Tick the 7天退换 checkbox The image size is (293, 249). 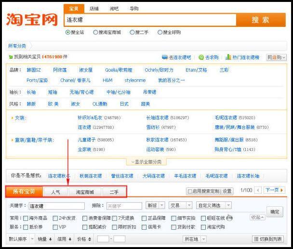[x=114, y=218]
